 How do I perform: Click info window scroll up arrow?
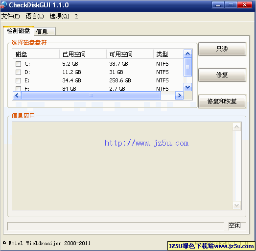(x=236, y=127)
